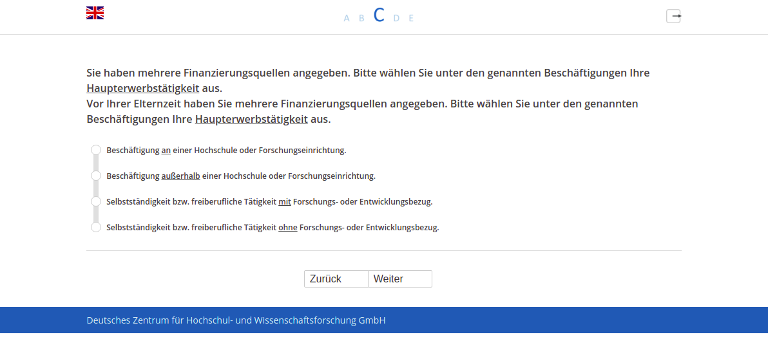Viewport: 768px width, 339px height.
Task: Go to section E in progress indicator
Action: 411,19
